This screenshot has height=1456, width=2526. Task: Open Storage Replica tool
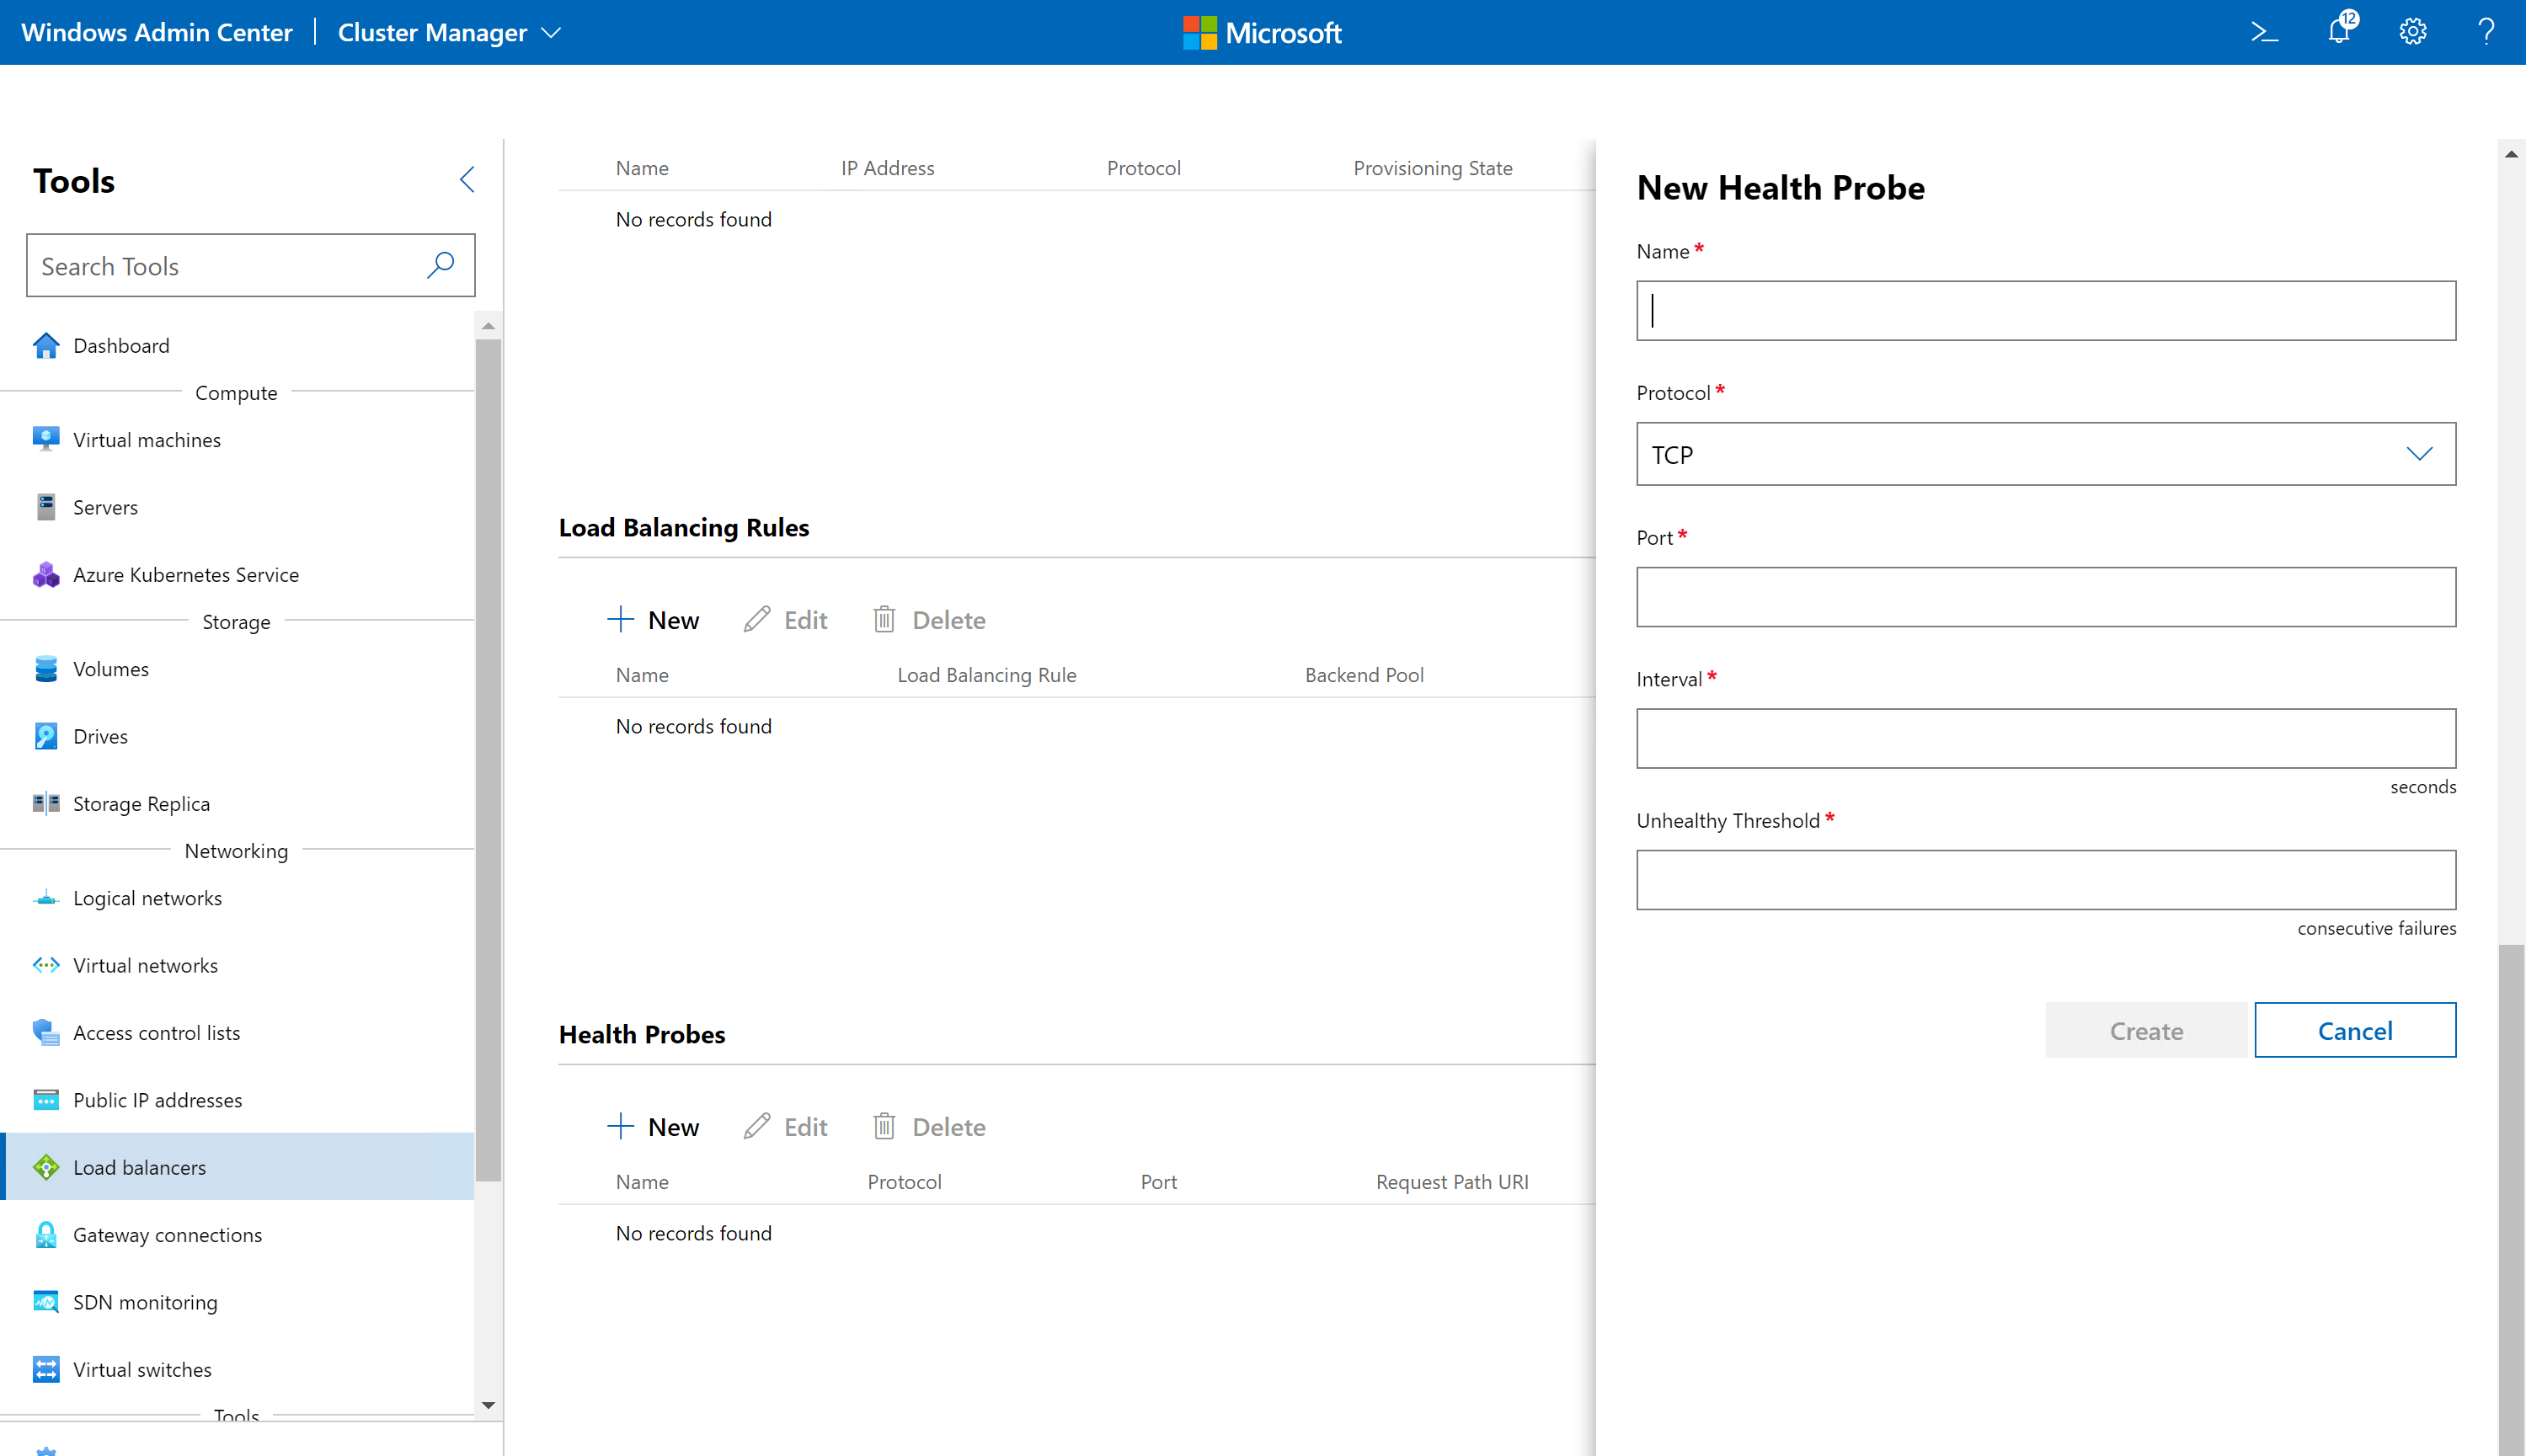[x=141, y=804]
